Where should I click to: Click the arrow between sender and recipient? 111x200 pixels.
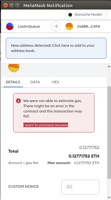56,26
